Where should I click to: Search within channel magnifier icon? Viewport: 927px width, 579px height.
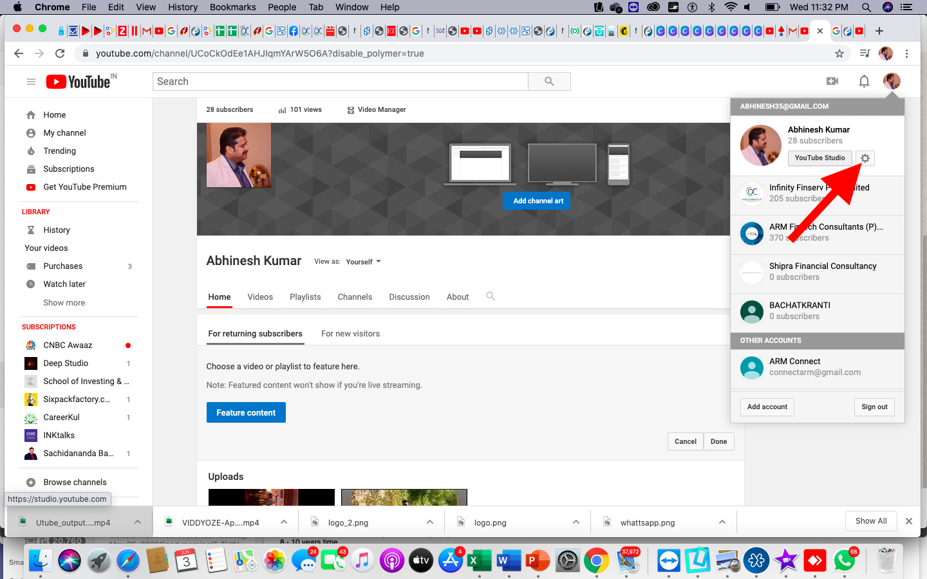[x=491, y=297]
